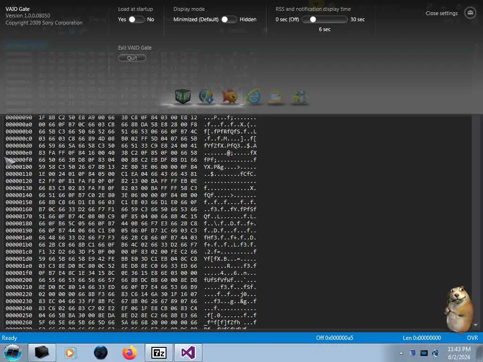Select the offset row 00000100
The image size is (483, 362).
pyautogui.click(x=19, y=167)
